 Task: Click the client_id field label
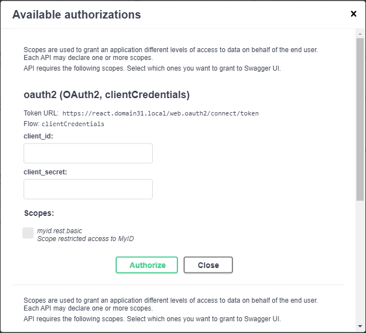click(x=39, y=136)
